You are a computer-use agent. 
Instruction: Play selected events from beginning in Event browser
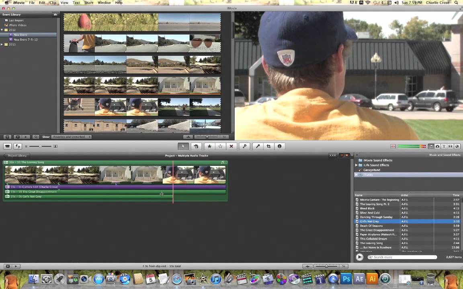coord(26,137)
